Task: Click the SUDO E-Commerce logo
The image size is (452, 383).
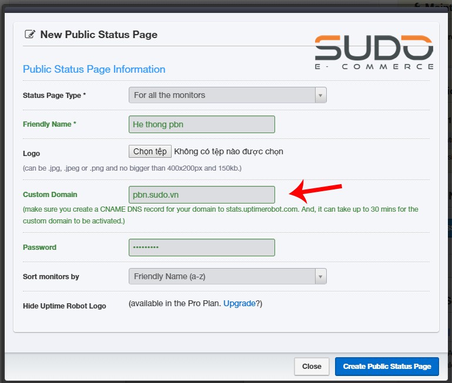Action: click(x=374, y=53)
